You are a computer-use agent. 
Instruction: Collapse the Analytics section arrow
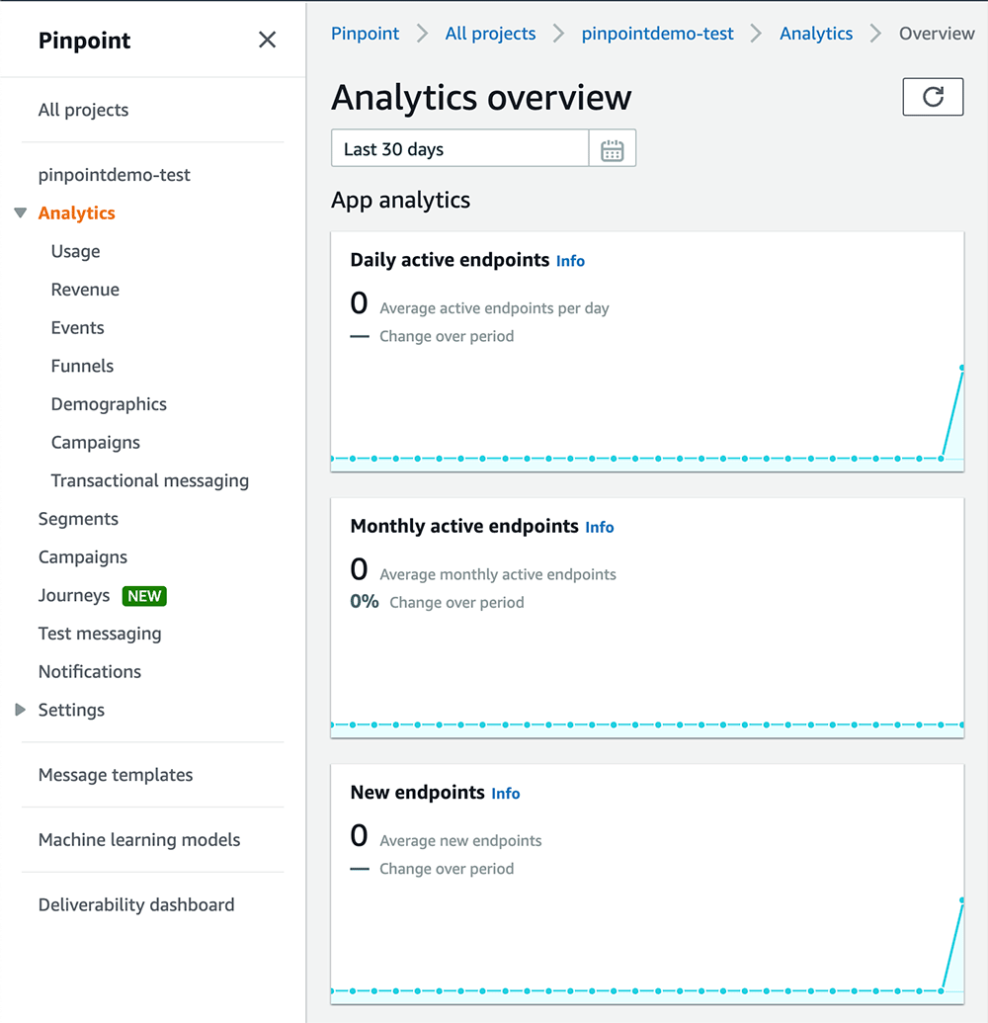pyautogui.click(x=20, y=213)
